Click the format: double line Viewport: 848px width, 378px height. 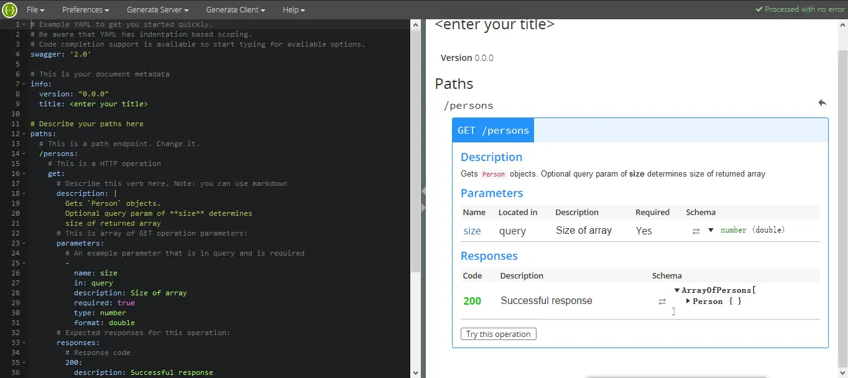(x=104, y=323)
